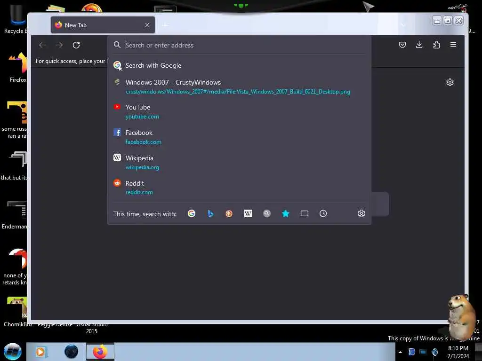Click the crustywindo.ws URL text
The image size is (482, 361).
click(x=238, y=92)
